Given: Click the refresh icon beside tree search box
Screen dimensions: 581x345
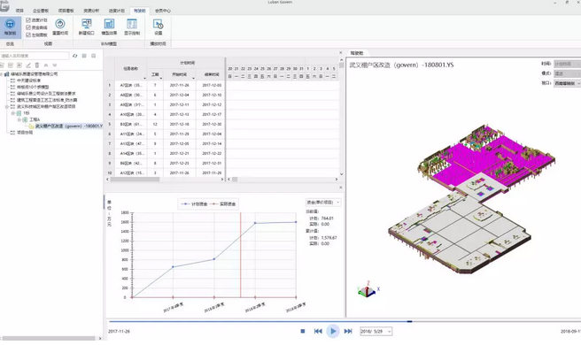Looking at the screenshot, I should click(x=75, y=56).
